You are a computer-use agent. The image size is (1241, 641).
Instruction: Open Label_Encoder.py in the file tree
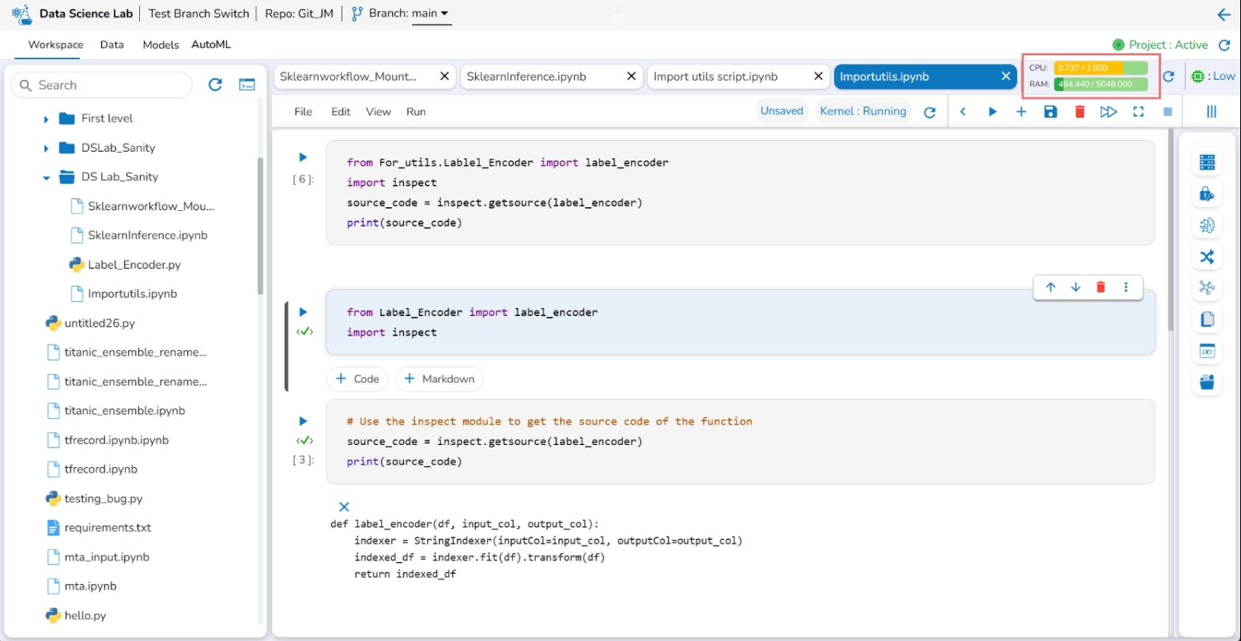coord(134,265)
